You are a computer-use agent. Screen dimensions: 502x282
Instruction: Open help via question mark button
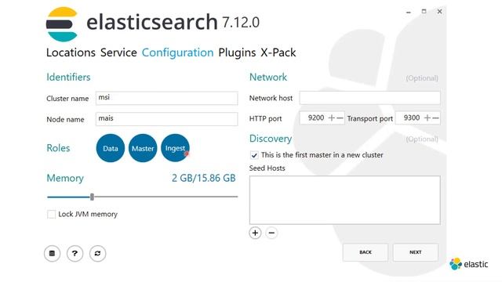75,254
